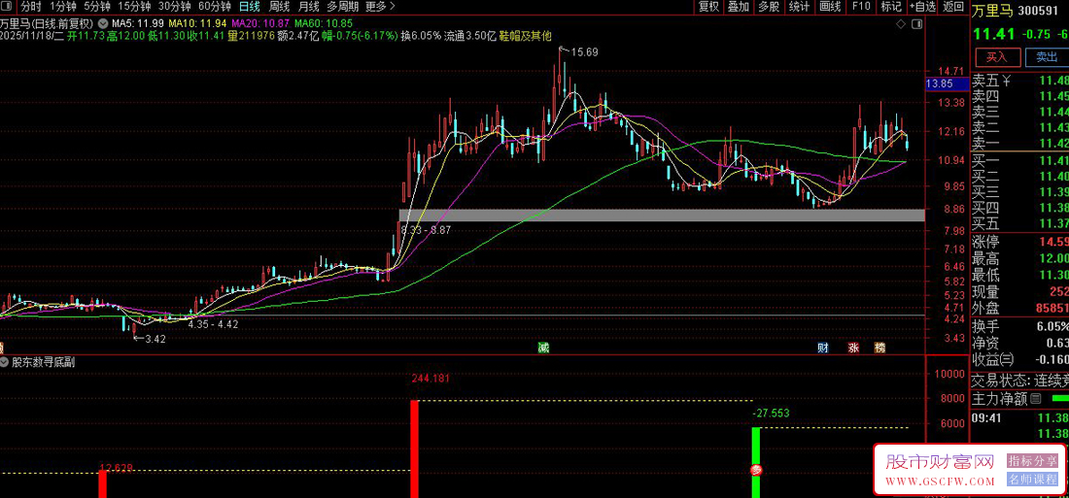Image resolution: width=1069 pixels, height=498 pixels.
Task: Click the MA20: 10.87 label
Action: (x=261, y=23)
